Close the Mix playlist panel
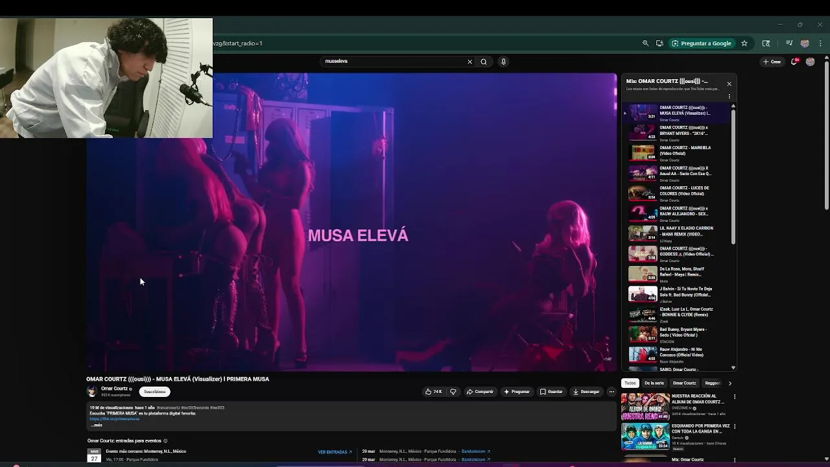Screen dimensions: 830x467 coord(729,84)
